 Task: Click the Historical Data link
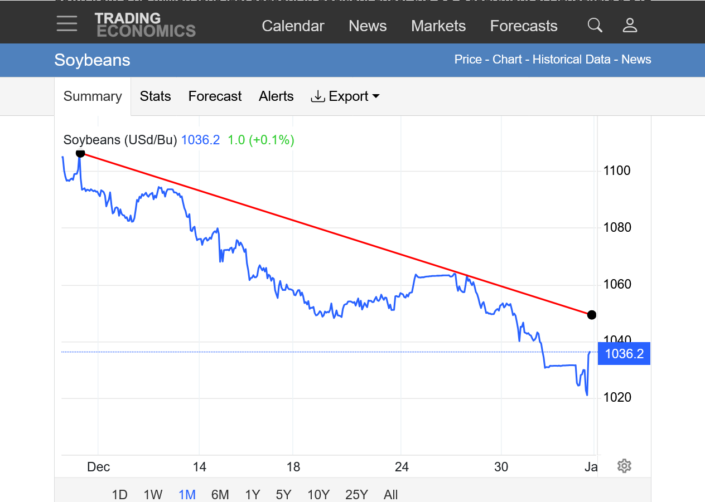(x=571, y=60)
